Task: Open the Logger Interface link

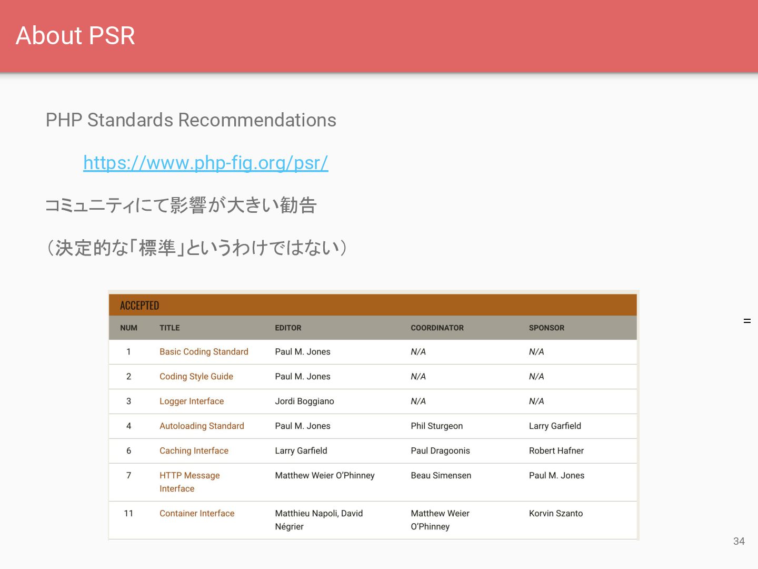Action: tap(192, 401)
